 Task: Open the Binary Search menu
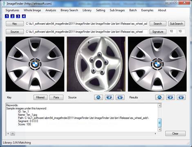click(69, 10)
